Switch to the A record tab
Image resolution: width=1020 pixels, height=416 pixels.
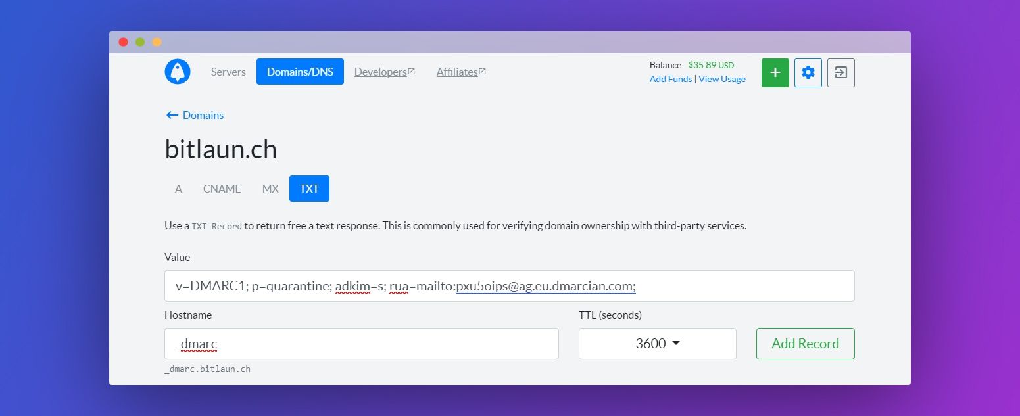(178, 189)
